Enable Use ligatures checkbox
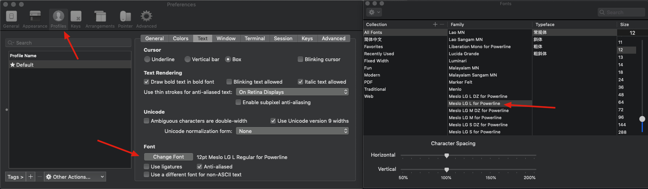The image size is (648, 189). coord(146,167)
